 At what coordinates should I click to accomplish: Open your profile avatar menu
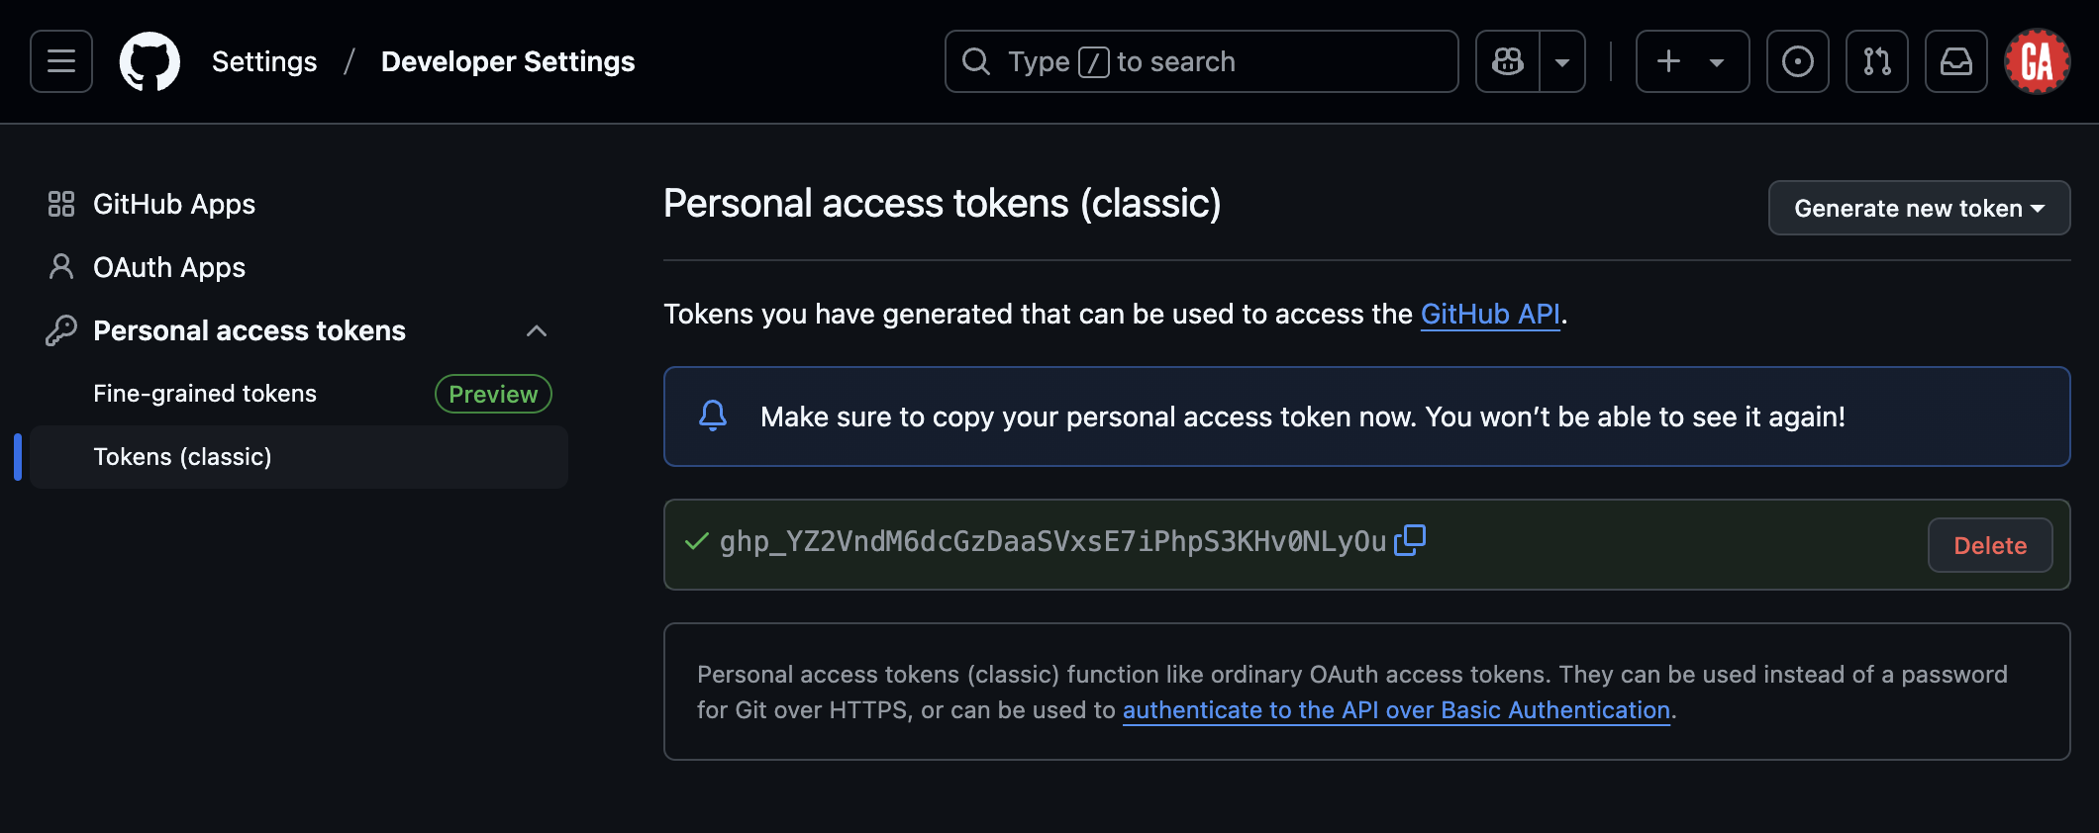pos(2037,61)
